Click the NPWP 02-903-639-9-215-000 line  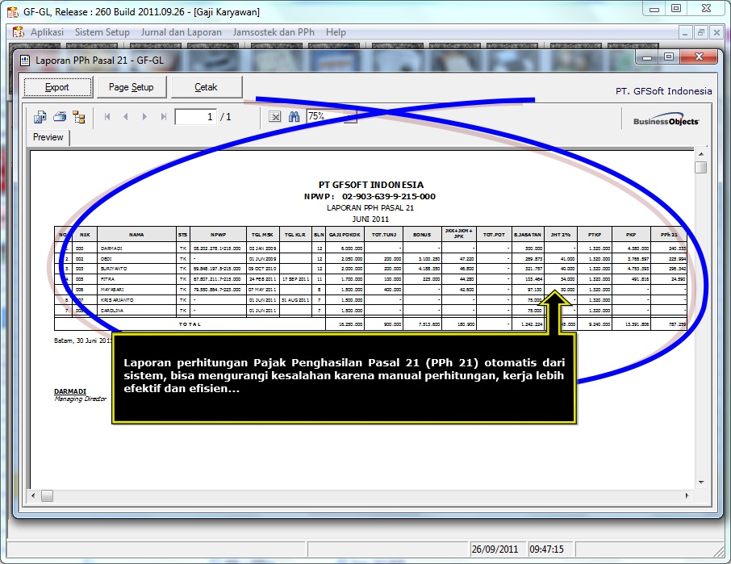point(370,196)
